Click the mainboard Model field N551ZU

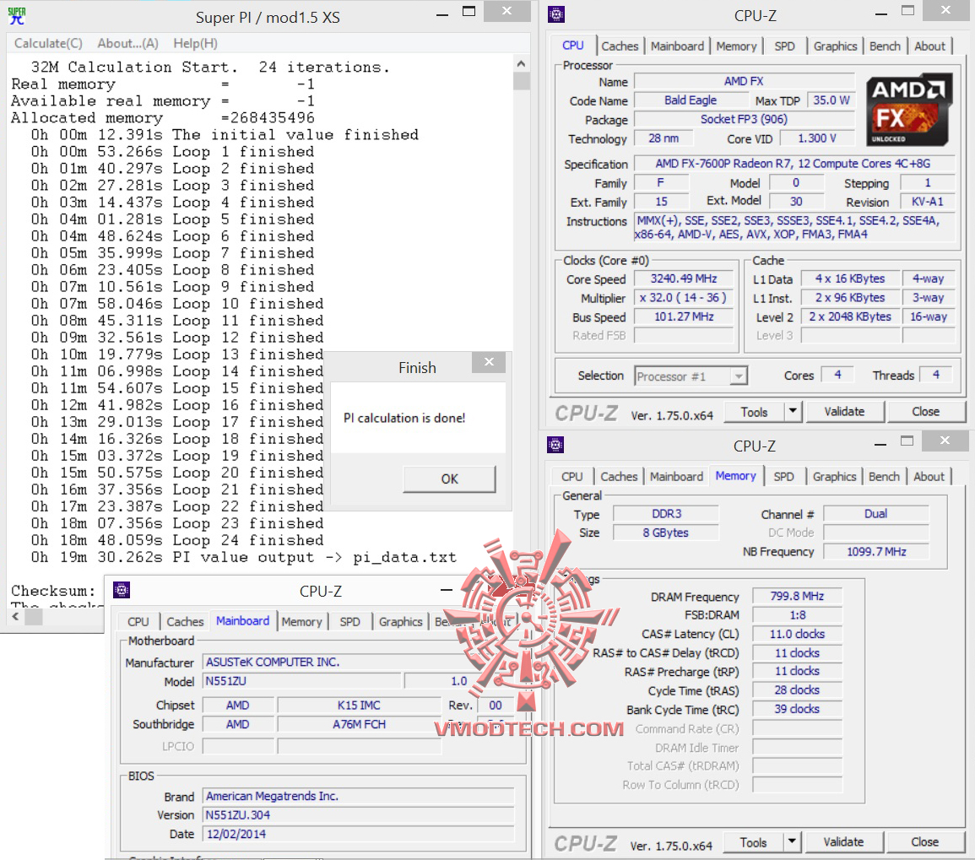302,681
